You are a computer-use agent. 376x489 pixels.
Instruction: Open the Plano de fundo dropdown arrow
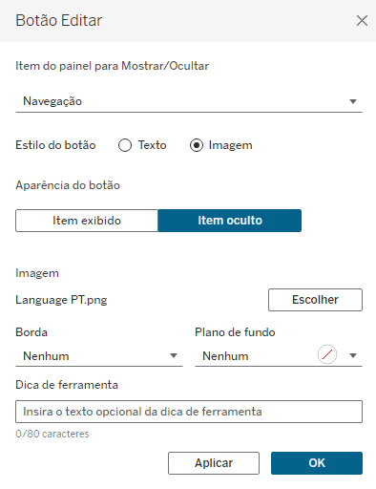(x=353, y=355)
